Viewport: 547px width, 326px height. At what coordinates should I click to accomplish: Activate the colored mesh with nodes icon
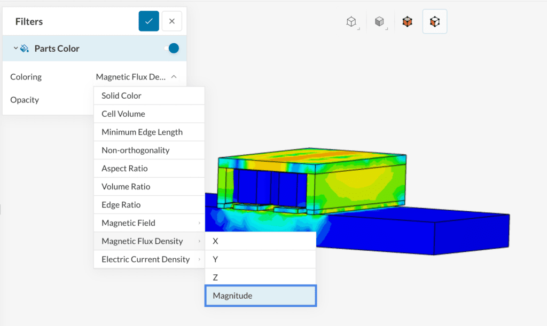pyautogui.click(x=407, y=22)
